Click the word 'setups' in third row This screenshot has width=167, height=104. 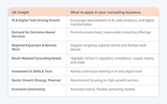click(x=75, y=50)
